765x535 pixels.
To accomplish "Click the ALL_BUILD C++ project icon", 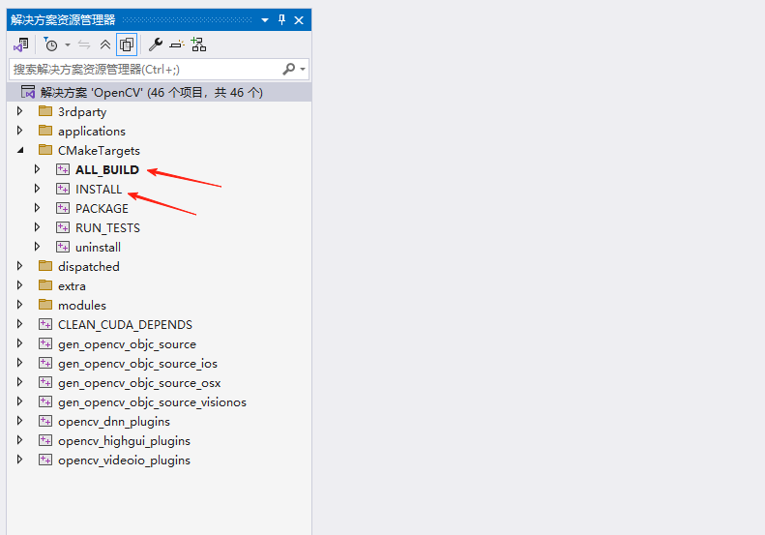I will click(x=63, y=169).
